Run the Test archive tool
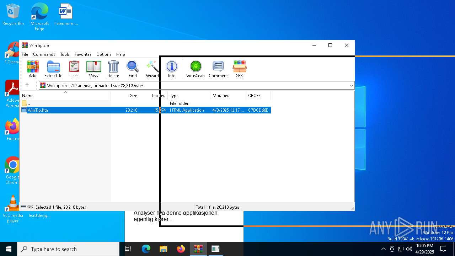Image resolution: width=455 pixels, height=256 pixels. pyautogui.click(x=74, y=69)
